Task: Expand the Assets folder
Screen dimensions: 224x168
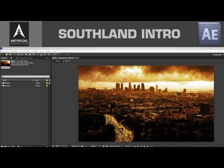Action: click(1, 83)
